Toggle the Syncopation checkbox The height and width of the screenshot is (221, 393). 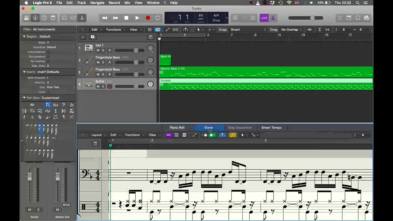tap(48, 56)
